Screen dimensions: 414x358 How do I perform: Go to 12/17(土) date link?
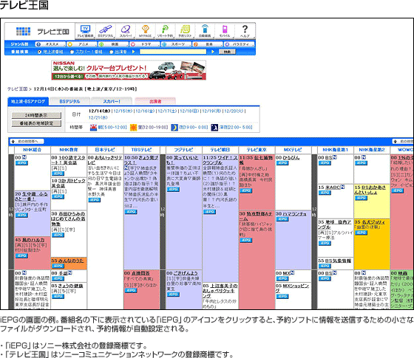pyautogui.click(x=167, y=111)
